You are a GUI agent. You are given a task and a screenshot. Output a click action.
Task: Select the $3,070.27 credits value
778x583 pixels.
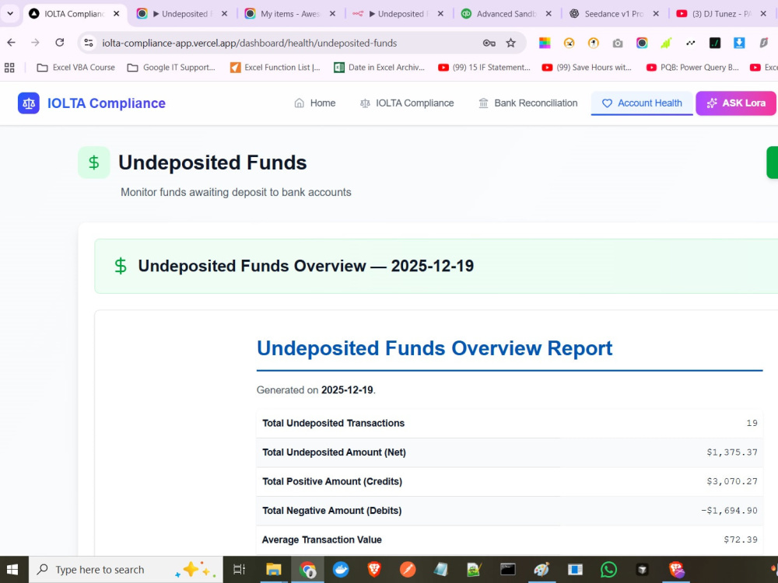pyautogui.click(x=732, y=481)
